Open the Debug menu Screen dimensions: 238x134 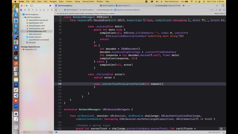click(77, 1)
